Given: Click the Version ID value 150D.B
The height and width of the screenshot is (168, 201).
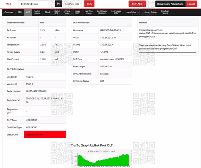Looking at the screenshot, I should [29, 84].
